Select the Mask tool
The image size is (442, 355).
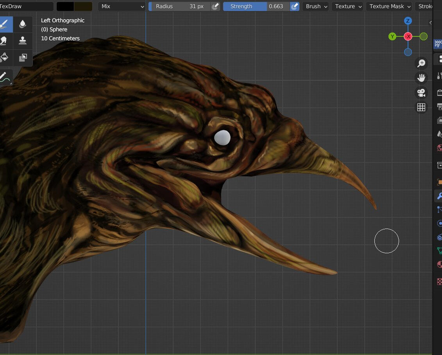pyautogui.click(x=23, y=57)
